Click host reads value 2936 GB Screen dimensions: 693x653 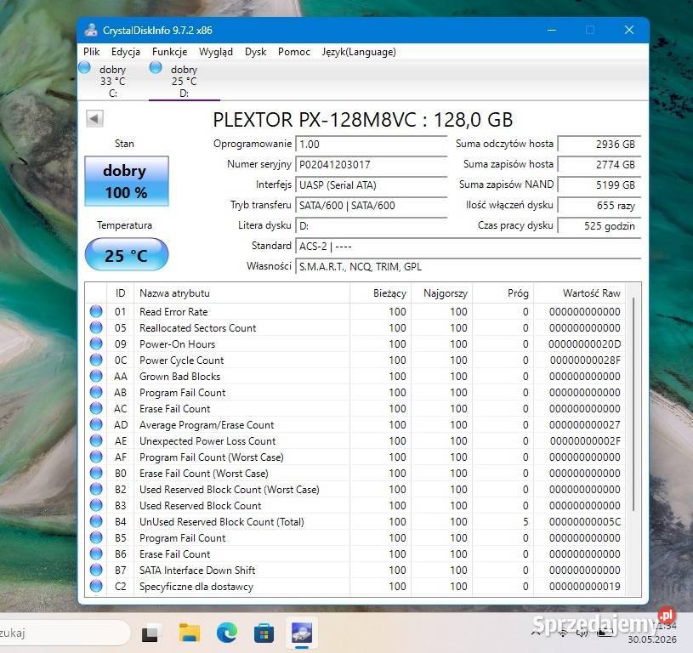tap(599, 144)
